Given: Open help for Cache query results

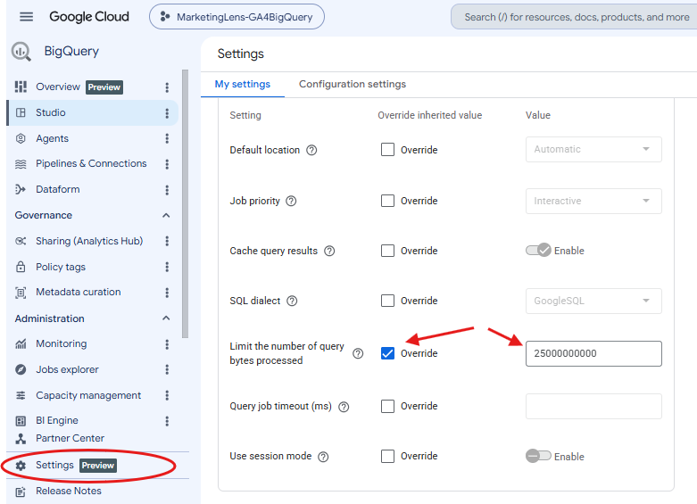Looking at the screenshot, I should [329, 252].
